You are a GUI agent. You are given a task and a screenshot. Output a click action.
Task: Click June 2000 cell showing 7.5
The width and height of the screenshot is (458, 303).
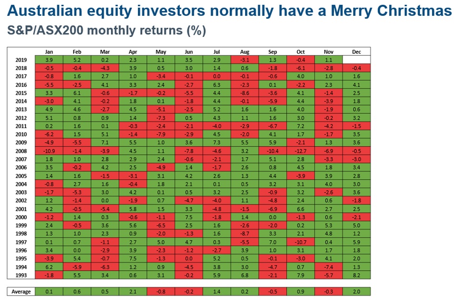(x=189, y=217)
